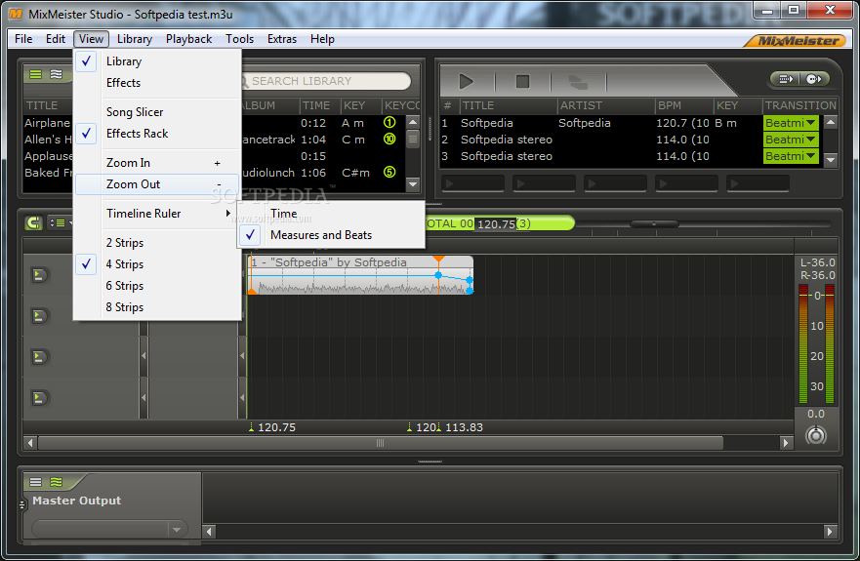860x561 pixels.
Task: Sort playlist by BPM column header
Action: coord(684,105)
